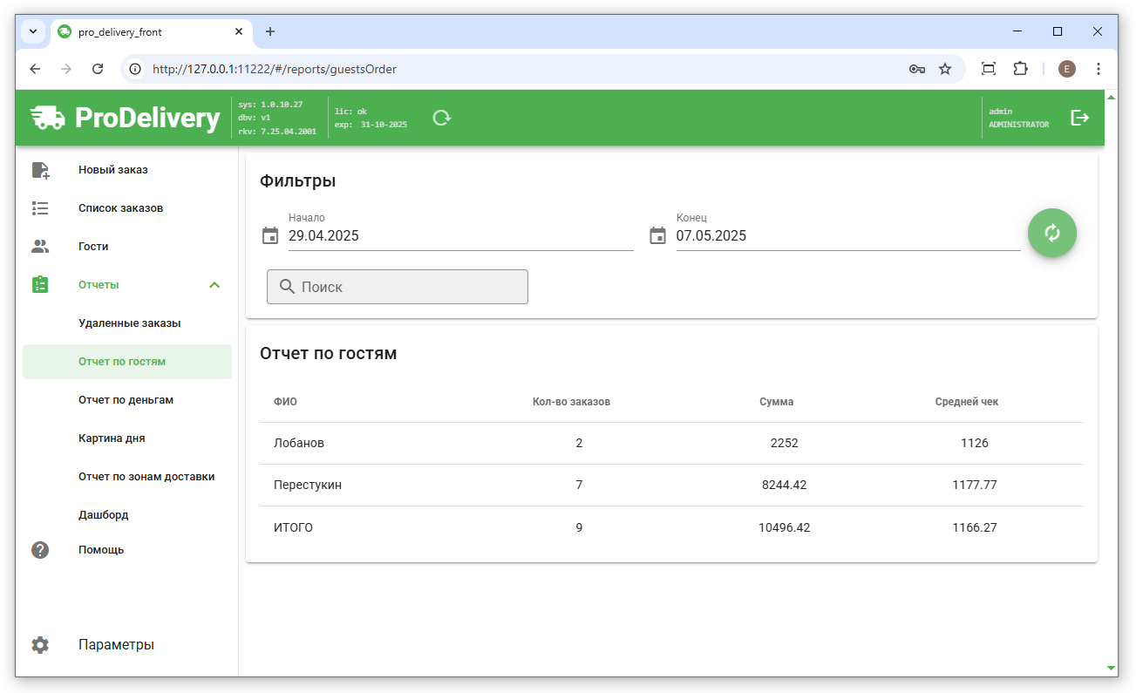Image resolution: width=1136 pixels, height=693 pixels.
Task: Open the calendar icon for start date
Action: click(270, 236)
